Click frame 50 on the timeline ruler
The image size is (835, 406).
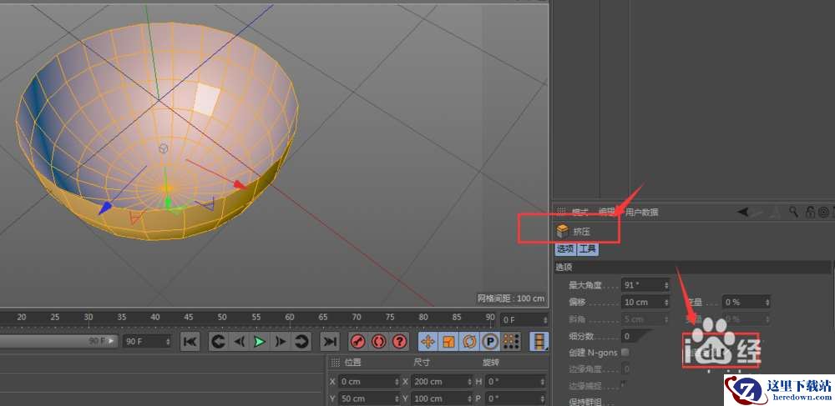click(x=221, y=318)
